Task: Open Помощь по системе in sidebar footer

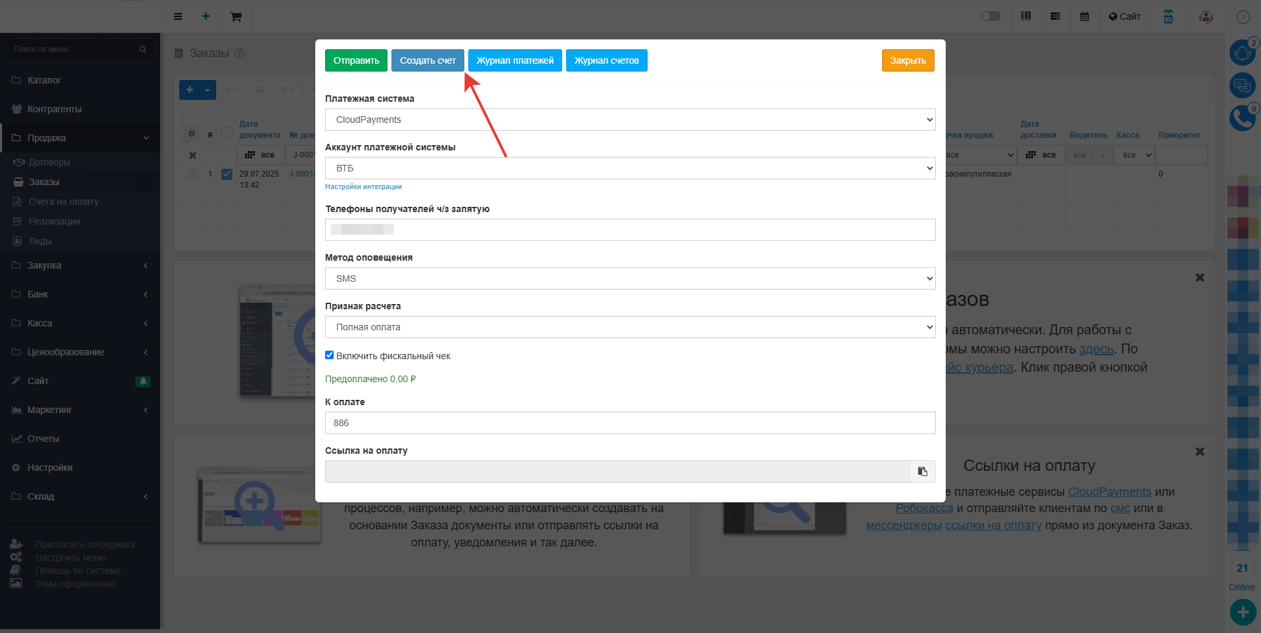Action: click(77, 571)
